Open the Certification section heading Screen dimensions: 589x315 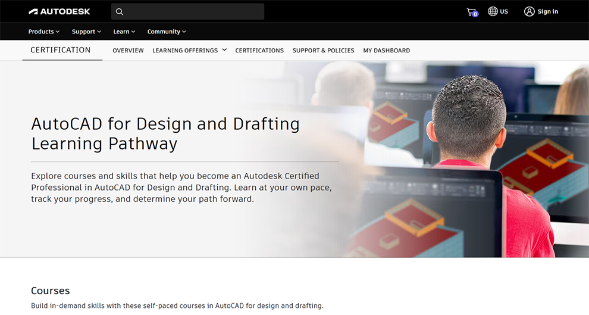61,50
